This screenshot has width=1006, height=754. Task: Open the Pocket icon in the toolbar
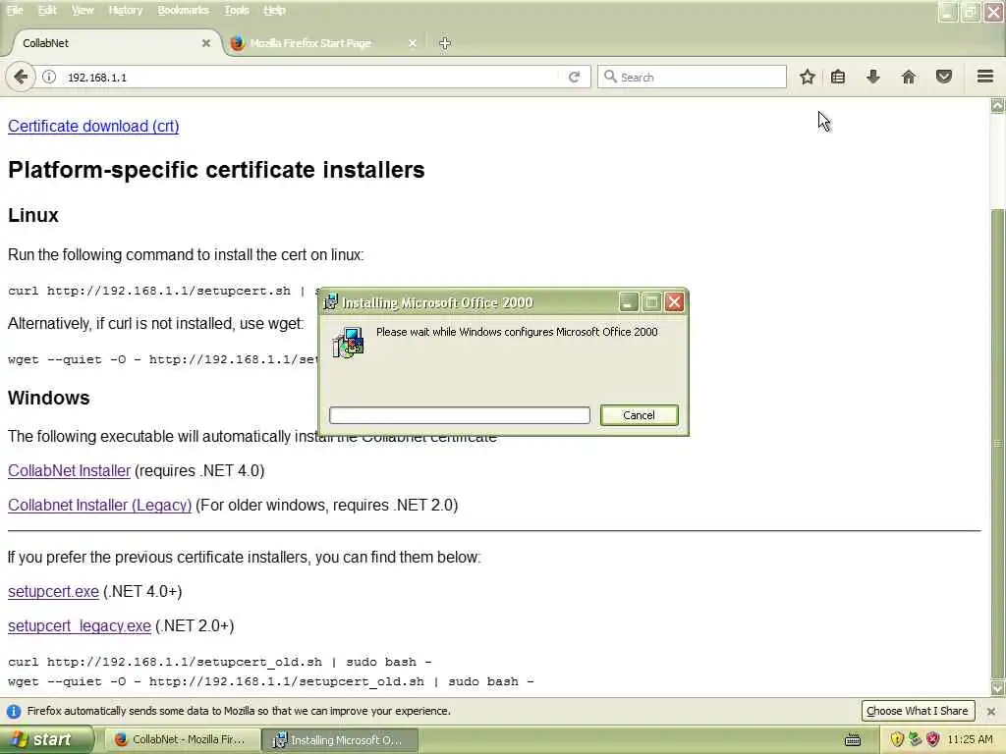pyautogui.click(x=944, y=77)
